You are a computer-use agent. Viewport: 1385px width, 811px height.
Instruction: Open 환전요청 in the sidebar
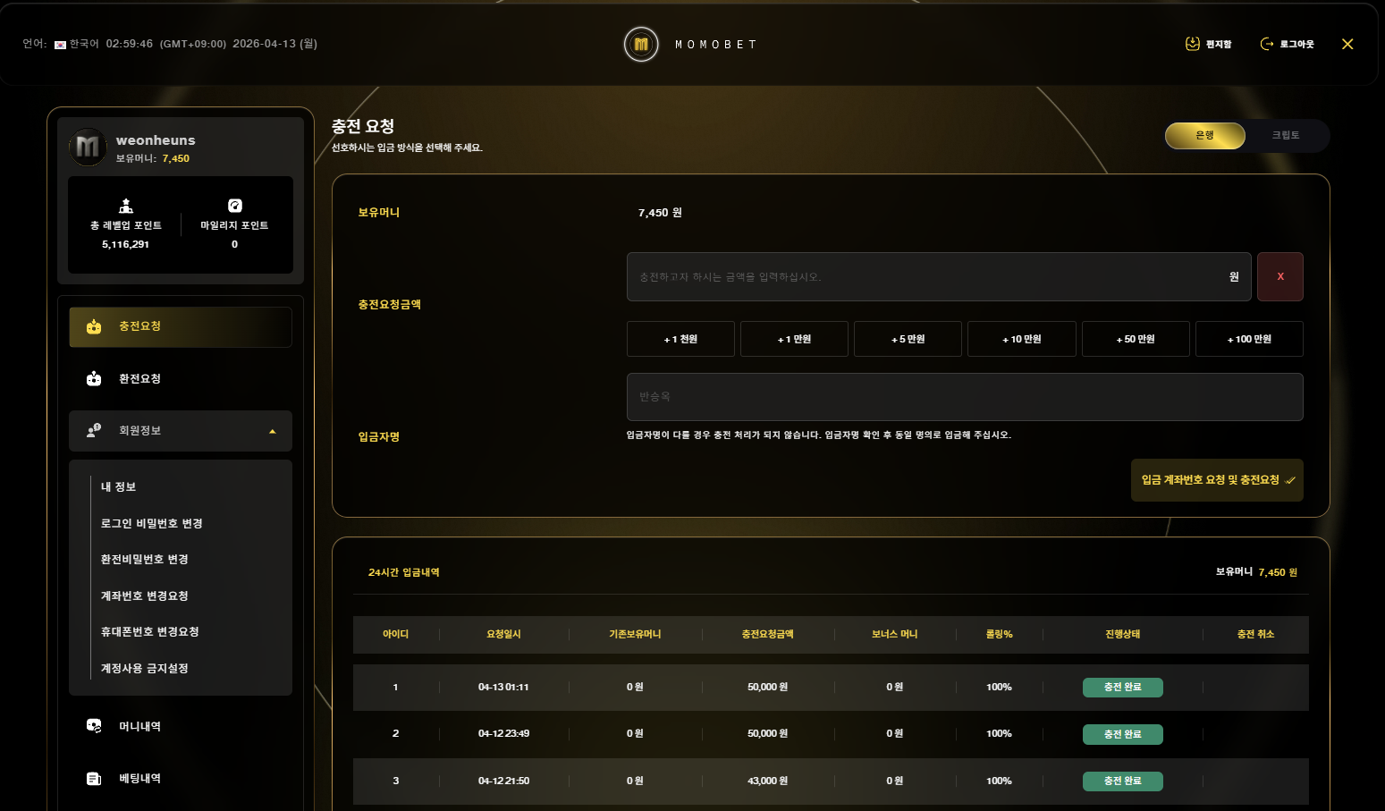(139, 379)
